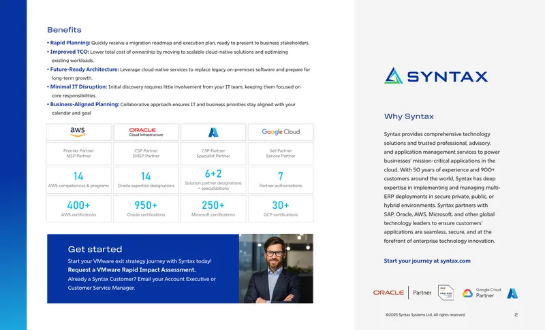Click the AWS partner badge in footer
The image size is (545, 330).
[x=446, y=293]
